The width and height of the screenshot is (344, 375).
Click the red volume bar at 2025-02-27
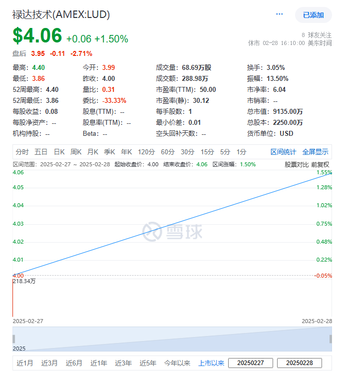click(12, 298)
